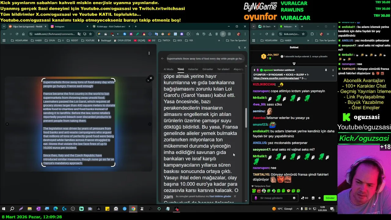
Task: Open Windows Start menu
Action: tap(4, 209)
